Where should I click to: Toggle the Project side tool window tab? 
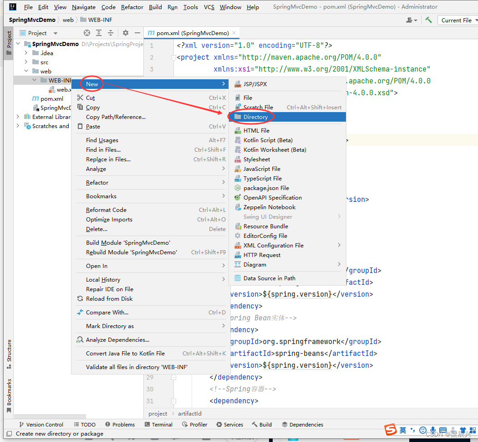tap(9, 42)
